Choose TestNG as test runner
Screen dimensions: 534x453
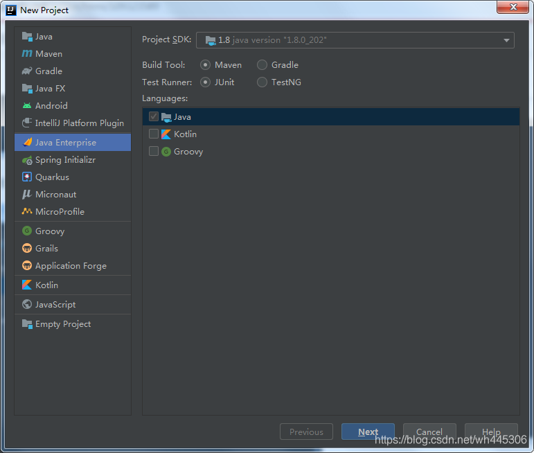(x=262, y=82)
